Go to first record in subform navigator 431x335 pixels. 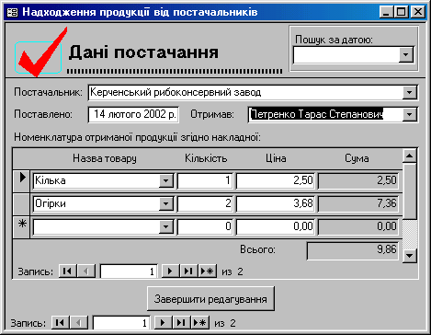click(67, 271)
